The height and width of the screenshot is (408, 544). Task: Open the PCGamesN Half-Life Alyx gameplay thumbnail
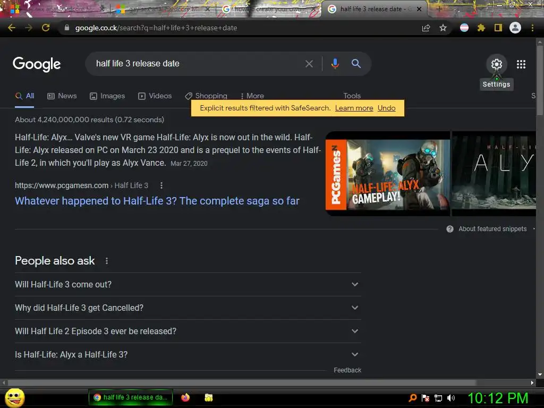click(388, 174)
